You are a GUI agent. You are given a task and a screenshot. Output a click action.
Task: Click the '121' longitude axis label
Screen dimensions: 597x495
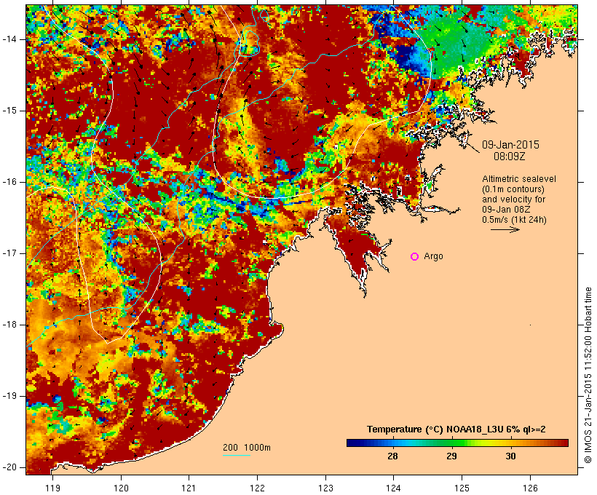(x=189, y=488)
